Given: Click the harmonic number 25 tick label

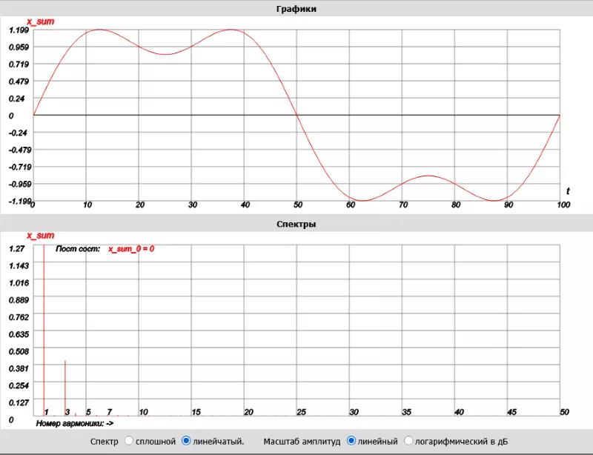Looking at the screenshot, I should [302, 412].
